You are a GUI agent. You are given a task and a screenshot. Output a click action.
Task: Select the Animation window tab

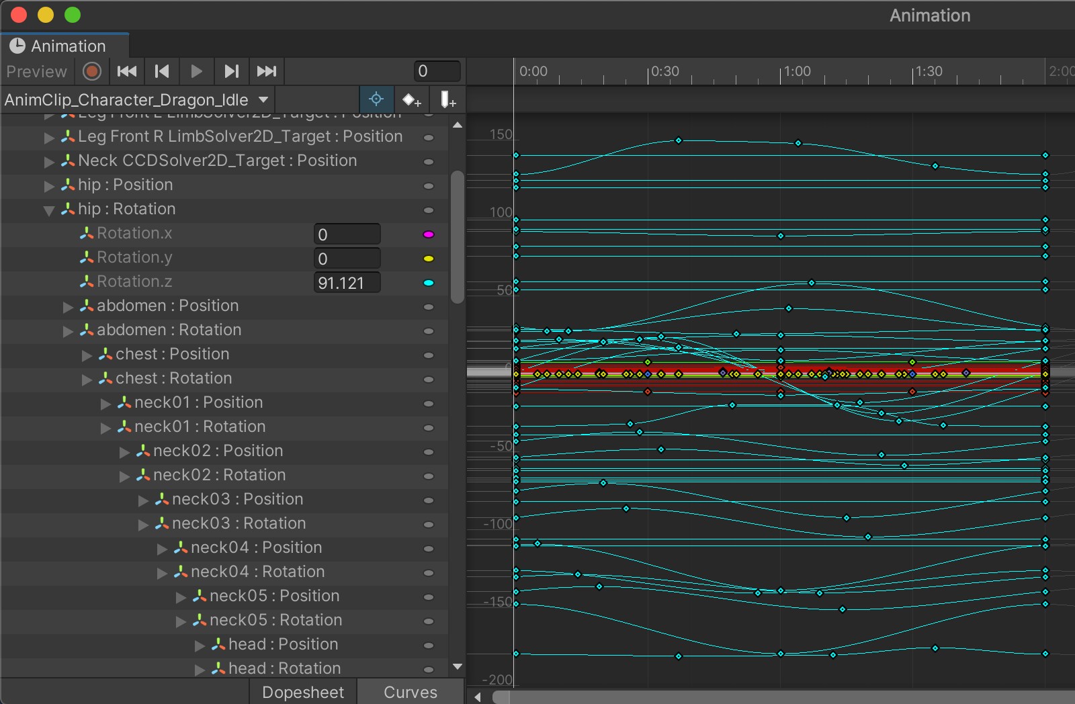coord(65,46)
